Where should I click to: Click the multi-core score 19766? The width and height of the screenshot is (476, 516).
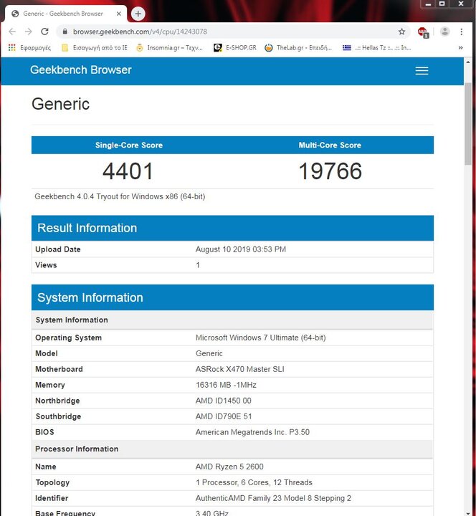(330, 171)
